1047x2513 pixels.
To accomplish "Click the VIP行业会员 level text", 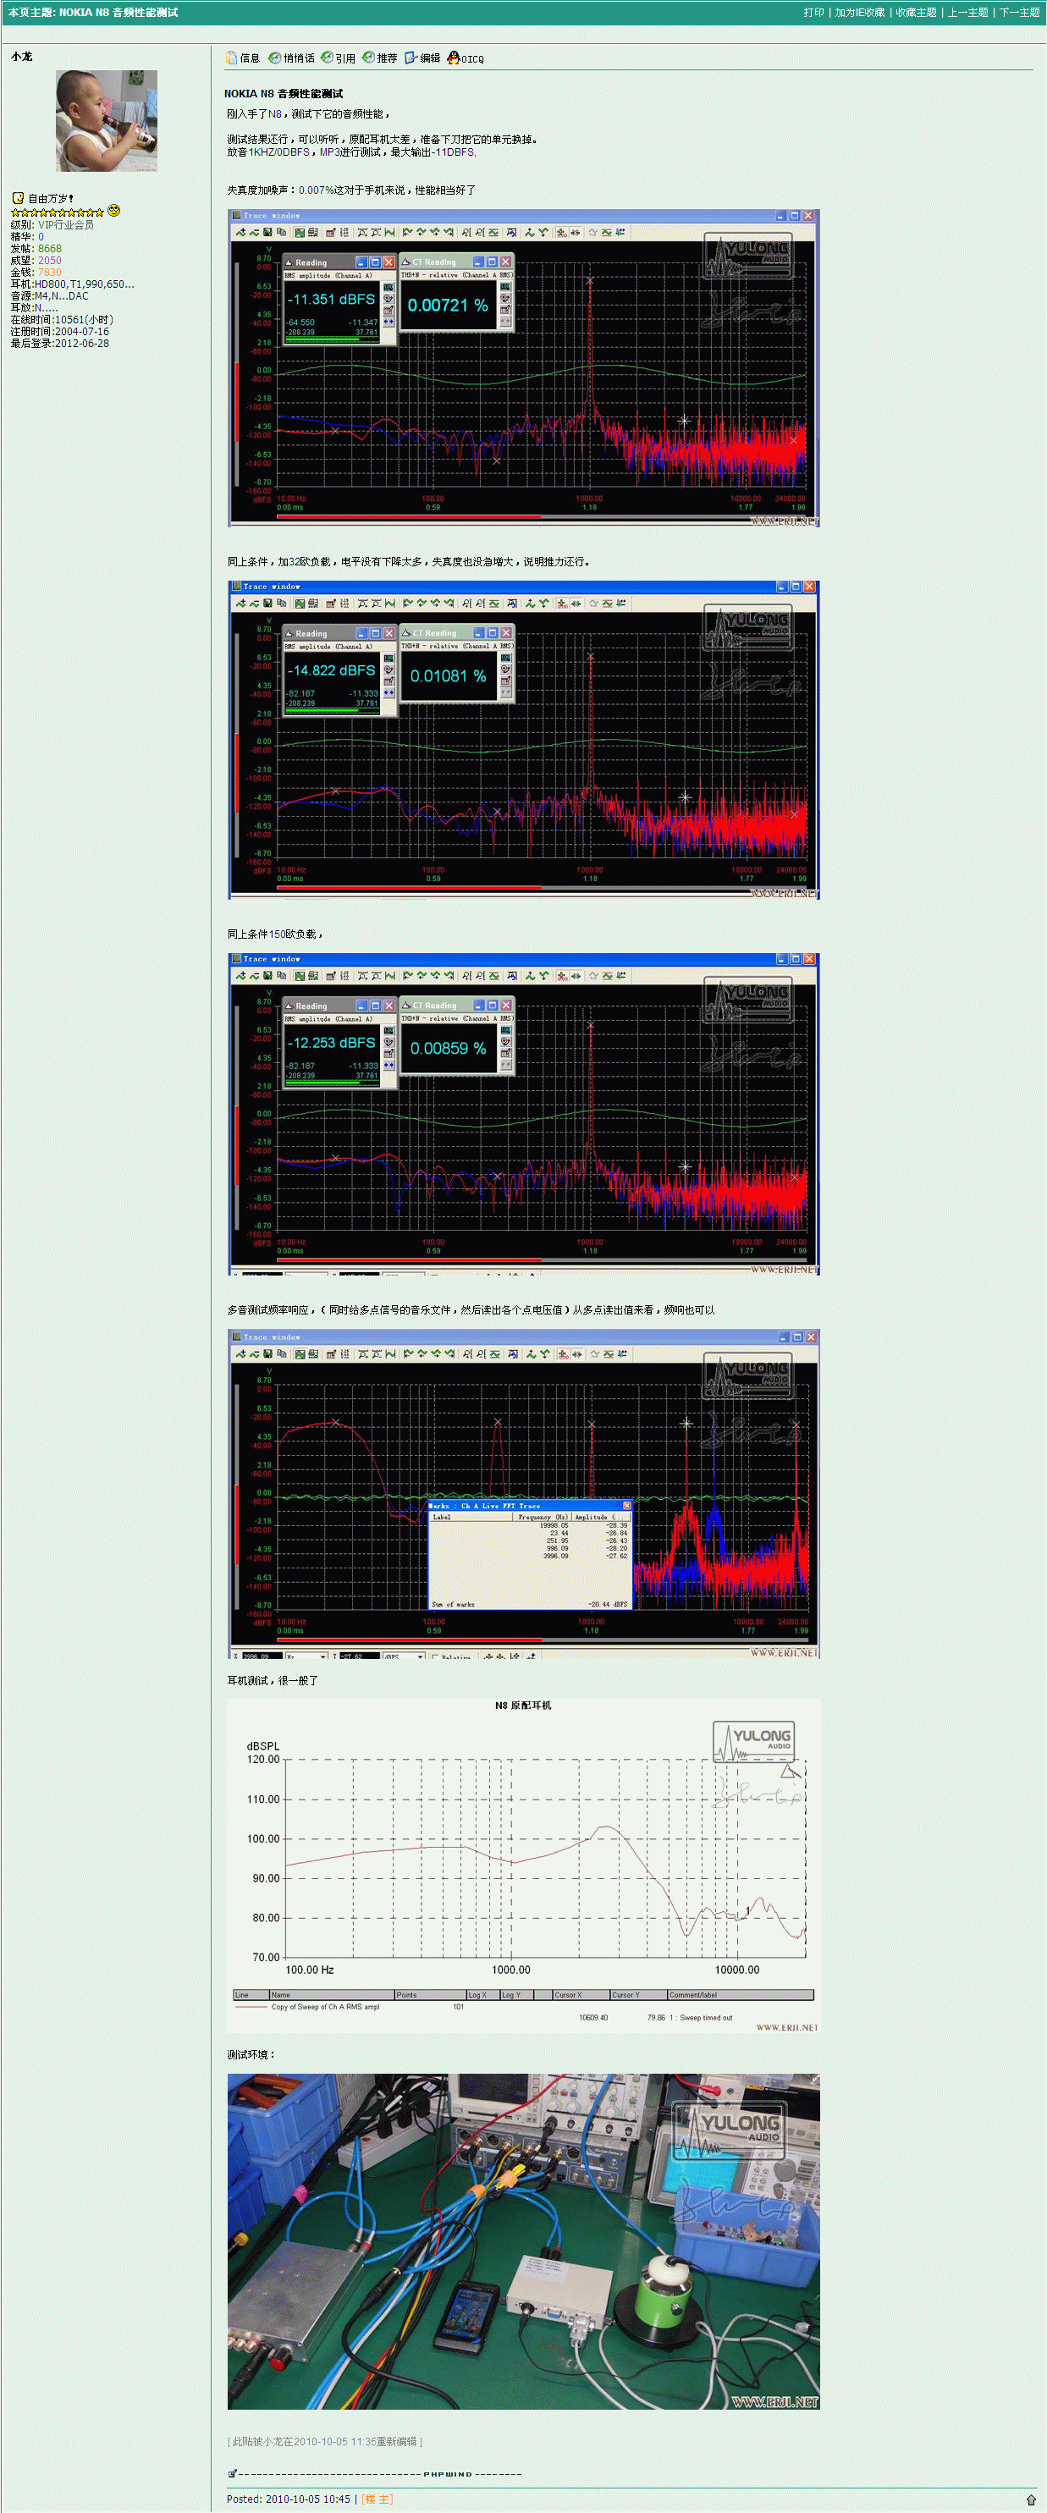I will [66, 224].
